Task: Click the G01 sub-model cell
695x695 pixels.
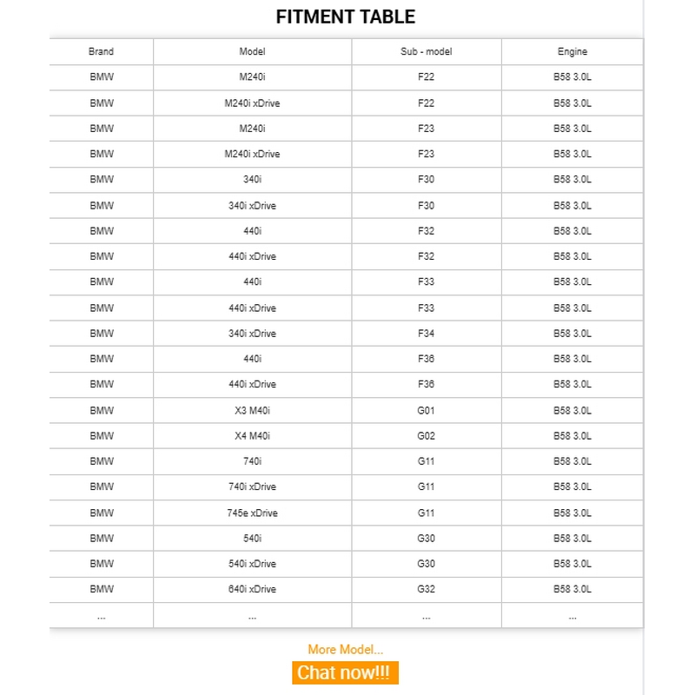Action: tap(426, 410)
